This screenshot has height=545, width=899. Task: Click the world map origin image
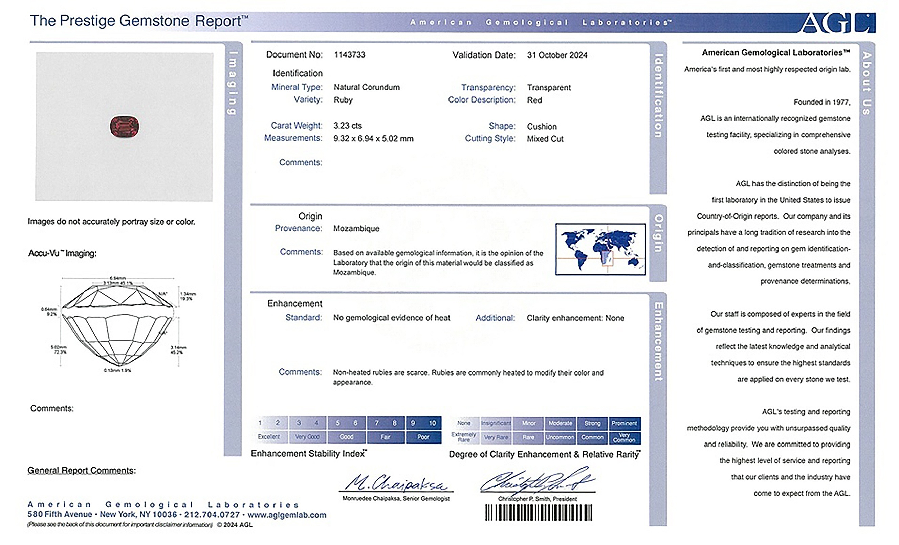point(600,249)
